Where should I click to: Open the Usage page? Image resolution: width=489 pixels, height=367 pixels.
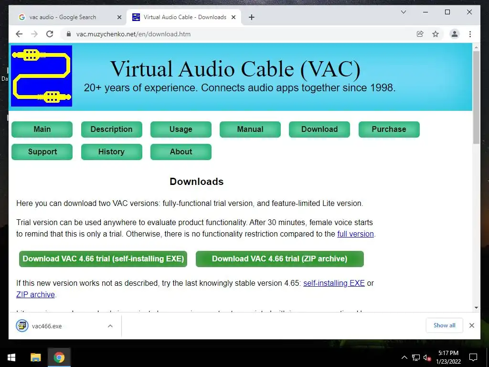(x=181, y=129)
